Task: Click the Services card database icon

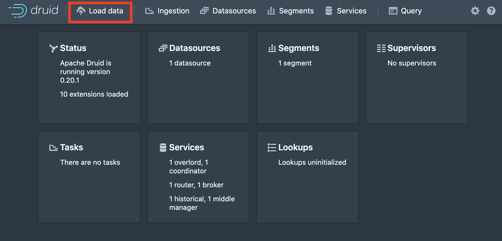Action: tap(163, 148)
